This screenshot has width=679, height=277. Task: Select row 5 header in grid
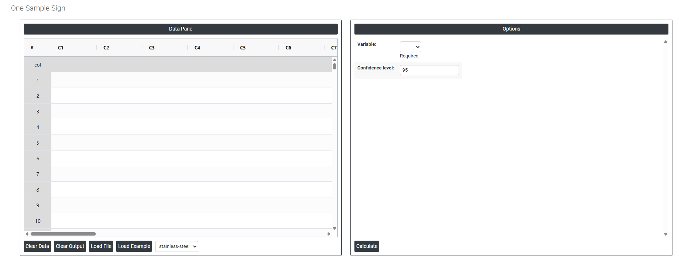tap(38, 143)
